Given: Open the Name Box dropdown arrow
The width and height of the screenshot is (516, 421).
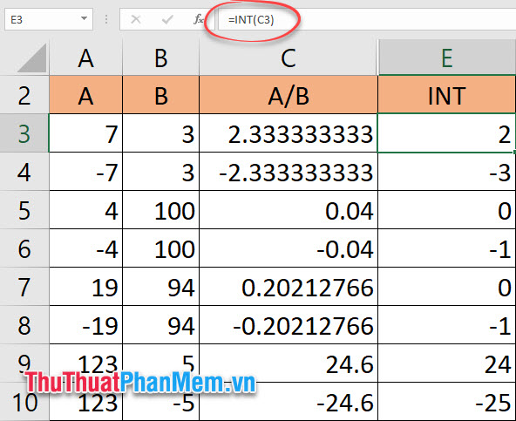Looking at the screenshot, I should pos(85,19).
